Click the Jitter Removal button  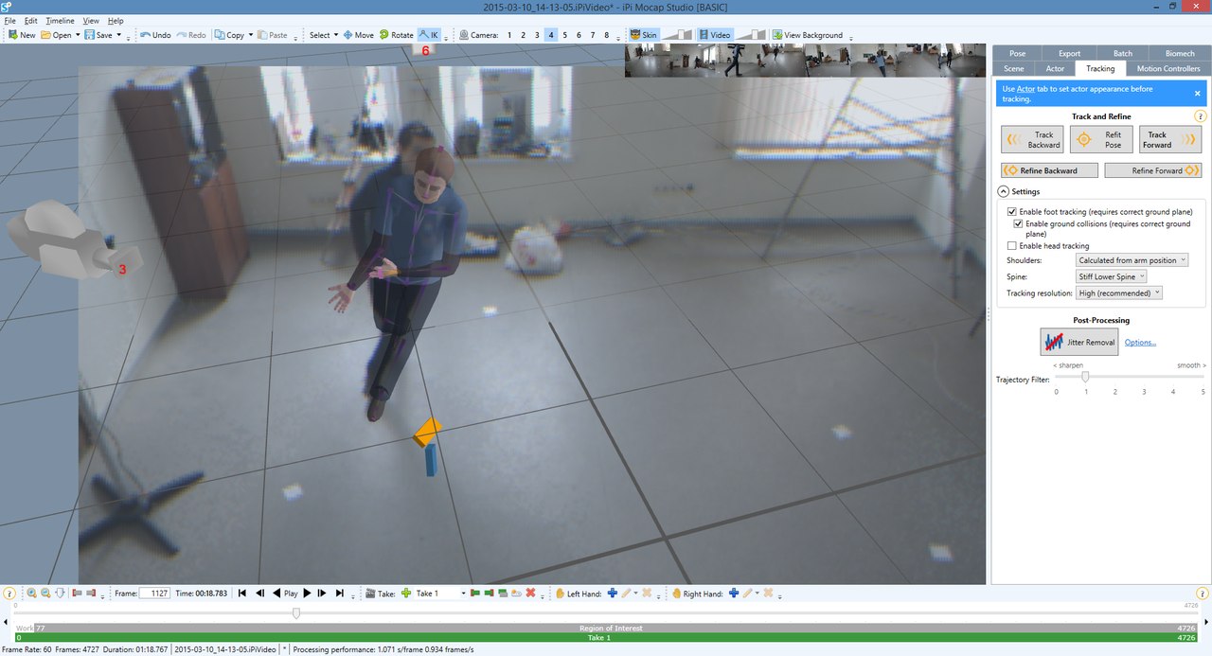click(x=1078, y=342)
